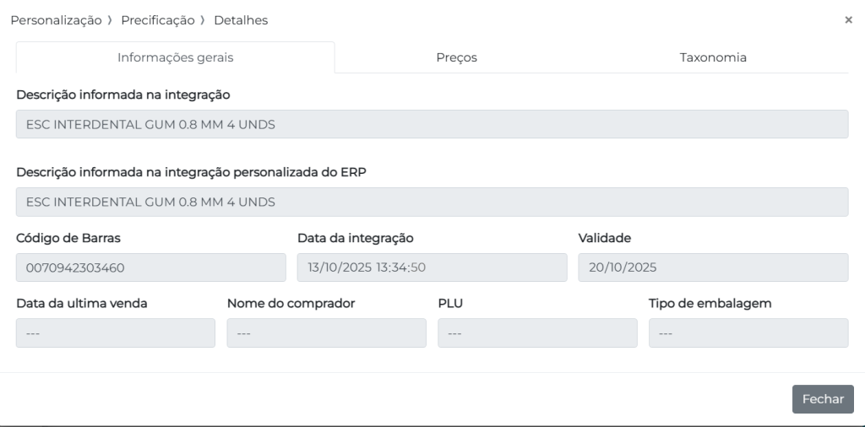The height and width of the screenshot is (427, 865).
Task: Click the Data da ultima venda field
Action: tap(116, 333)
